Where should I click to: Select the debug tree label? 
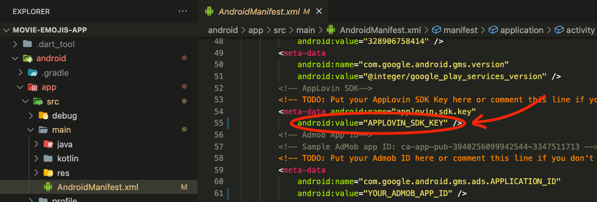pos(65,116)
